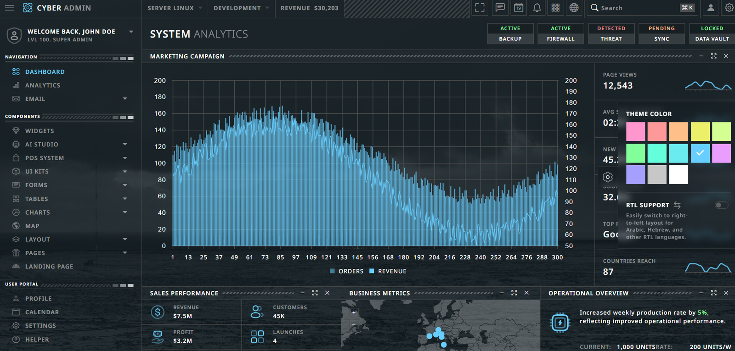Click the Detected Threat status button

[611, 33]
